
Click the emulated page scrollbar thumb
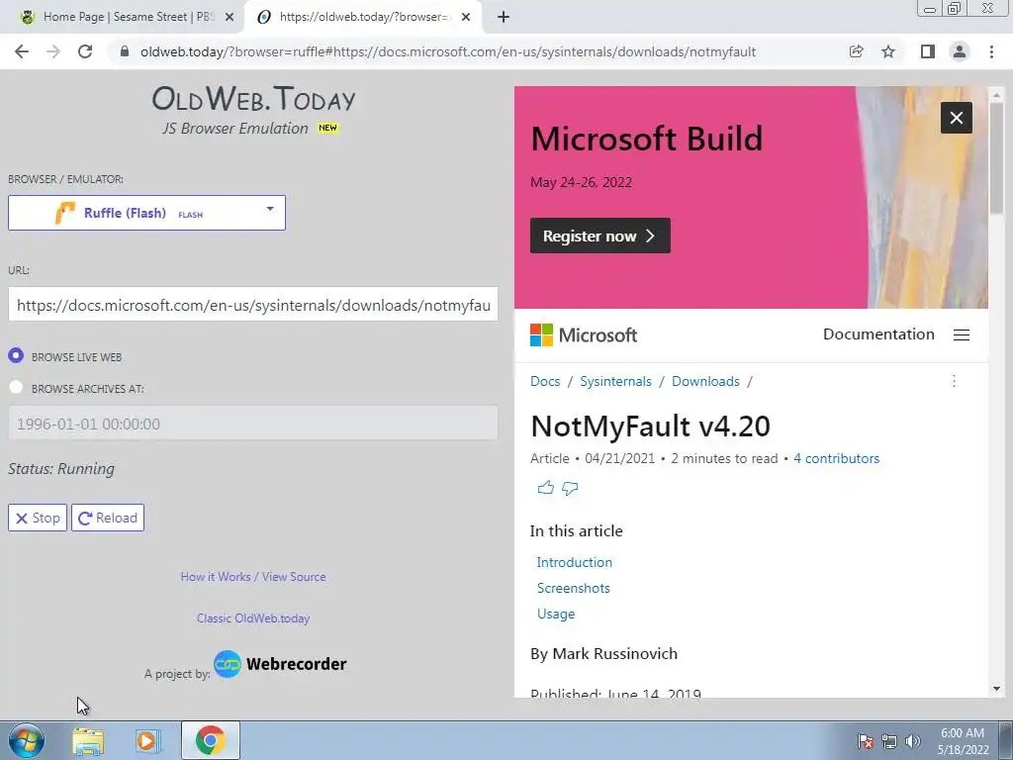[x=996, y=157]
